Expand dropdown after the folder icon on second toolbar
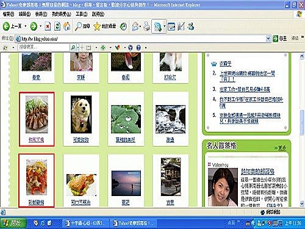This screenshot has height=229, width=305. 96,48
